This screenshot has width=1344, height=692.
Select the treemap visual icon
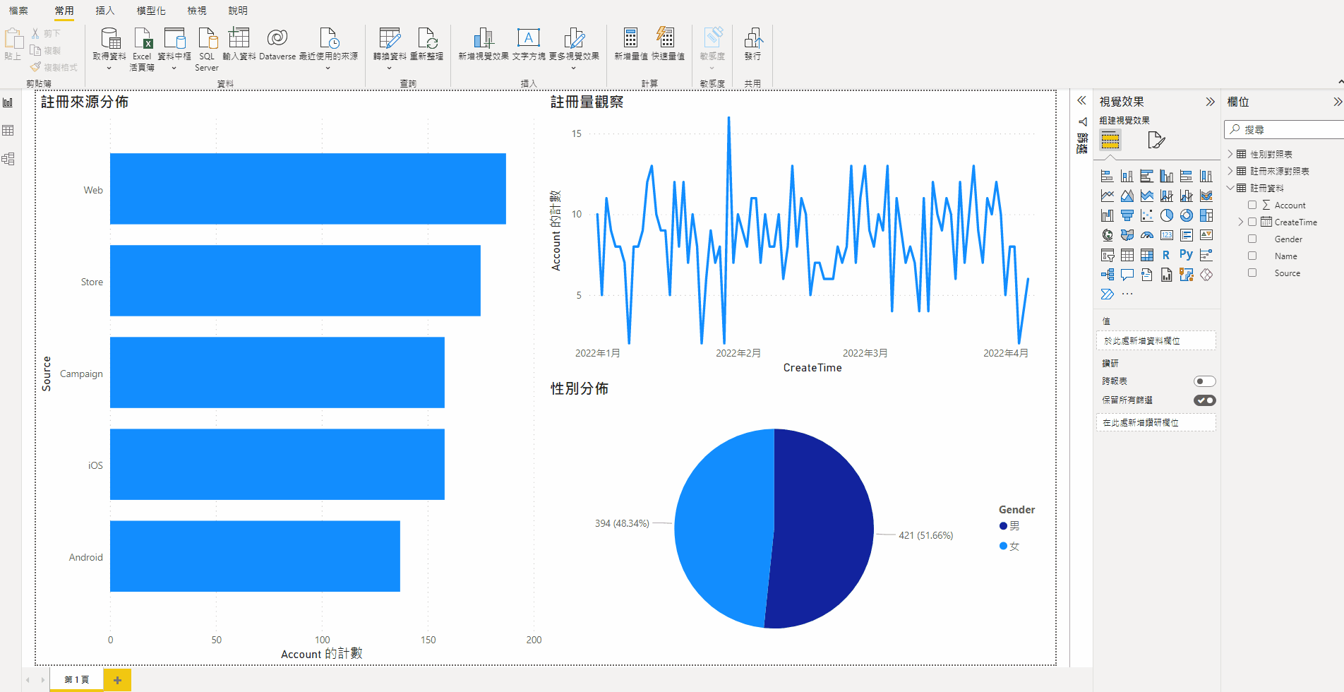tap(1206, 215)
